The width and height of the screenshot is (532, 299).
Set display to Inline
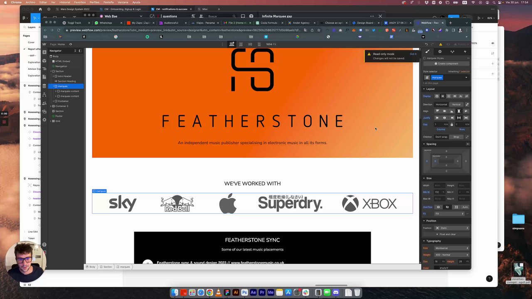(461, 96)
